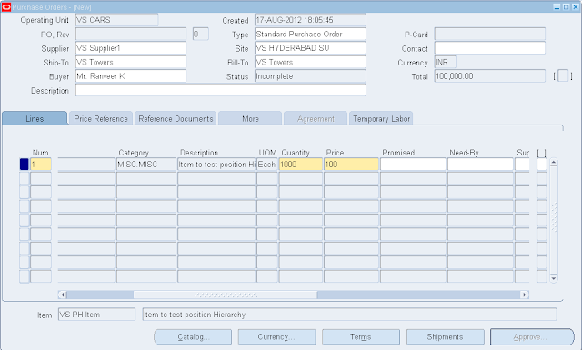
Task: Click the Rev field showing 0
Action: pos(200,35)
